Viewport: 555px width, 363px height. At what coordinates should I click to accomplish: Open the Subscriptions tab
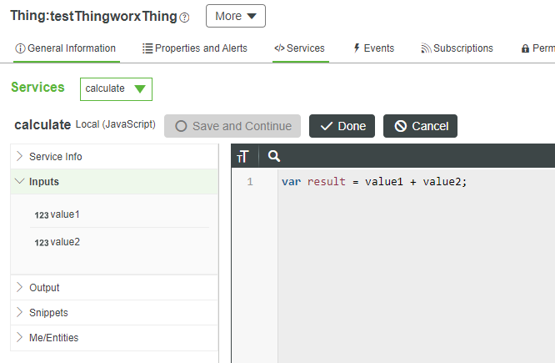tap(457, 48)
